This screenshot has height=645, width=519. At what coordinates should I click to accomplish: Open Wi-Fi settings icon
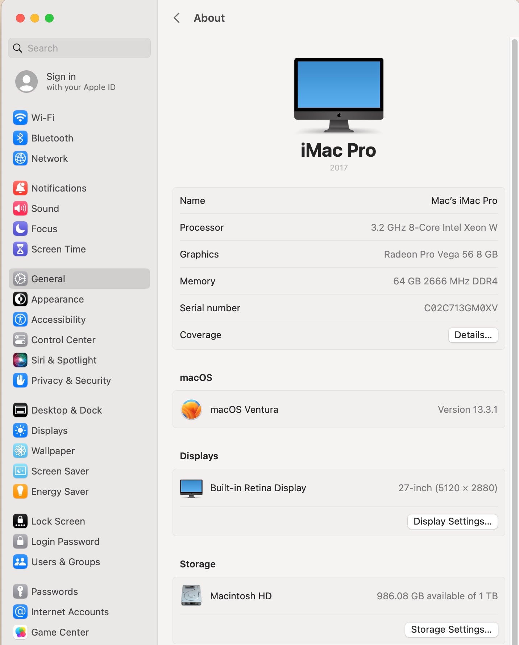20,118
